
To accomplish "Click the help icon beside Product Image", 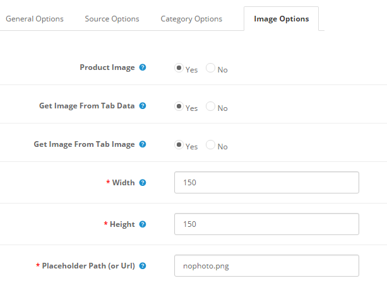I will pos(143,67).
